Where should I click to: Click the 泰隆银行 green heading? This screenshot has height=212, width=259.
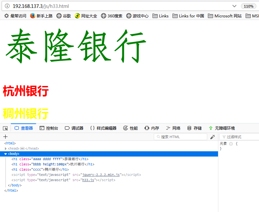76,46
